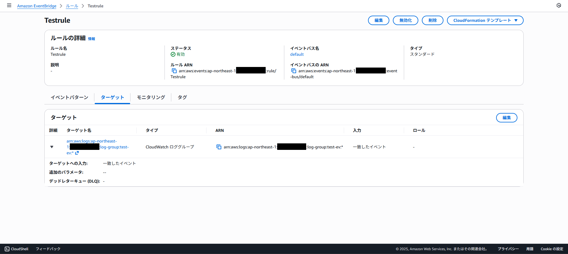Copy the rule ARN with copy icon
The width and height of the screenshot is (568, 254).
[174, 71]
